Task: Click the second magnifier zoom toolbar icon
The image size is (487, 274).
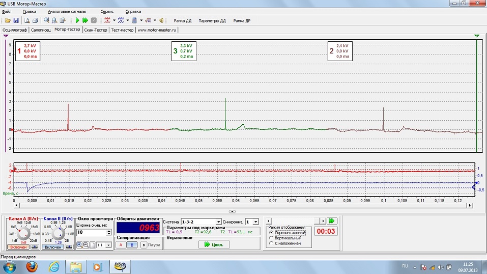Action: click(54, 20)
